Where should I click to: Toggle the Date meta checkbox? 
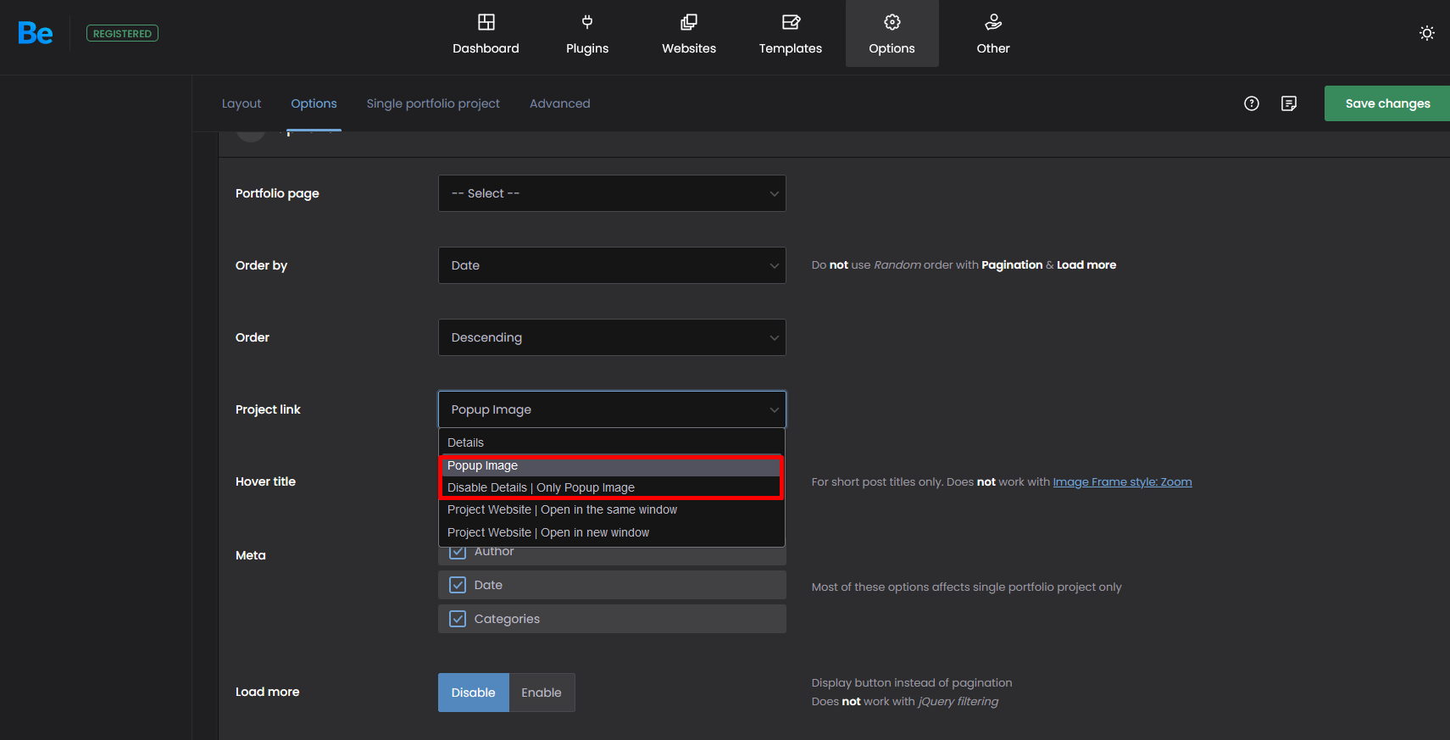[458, 585]
